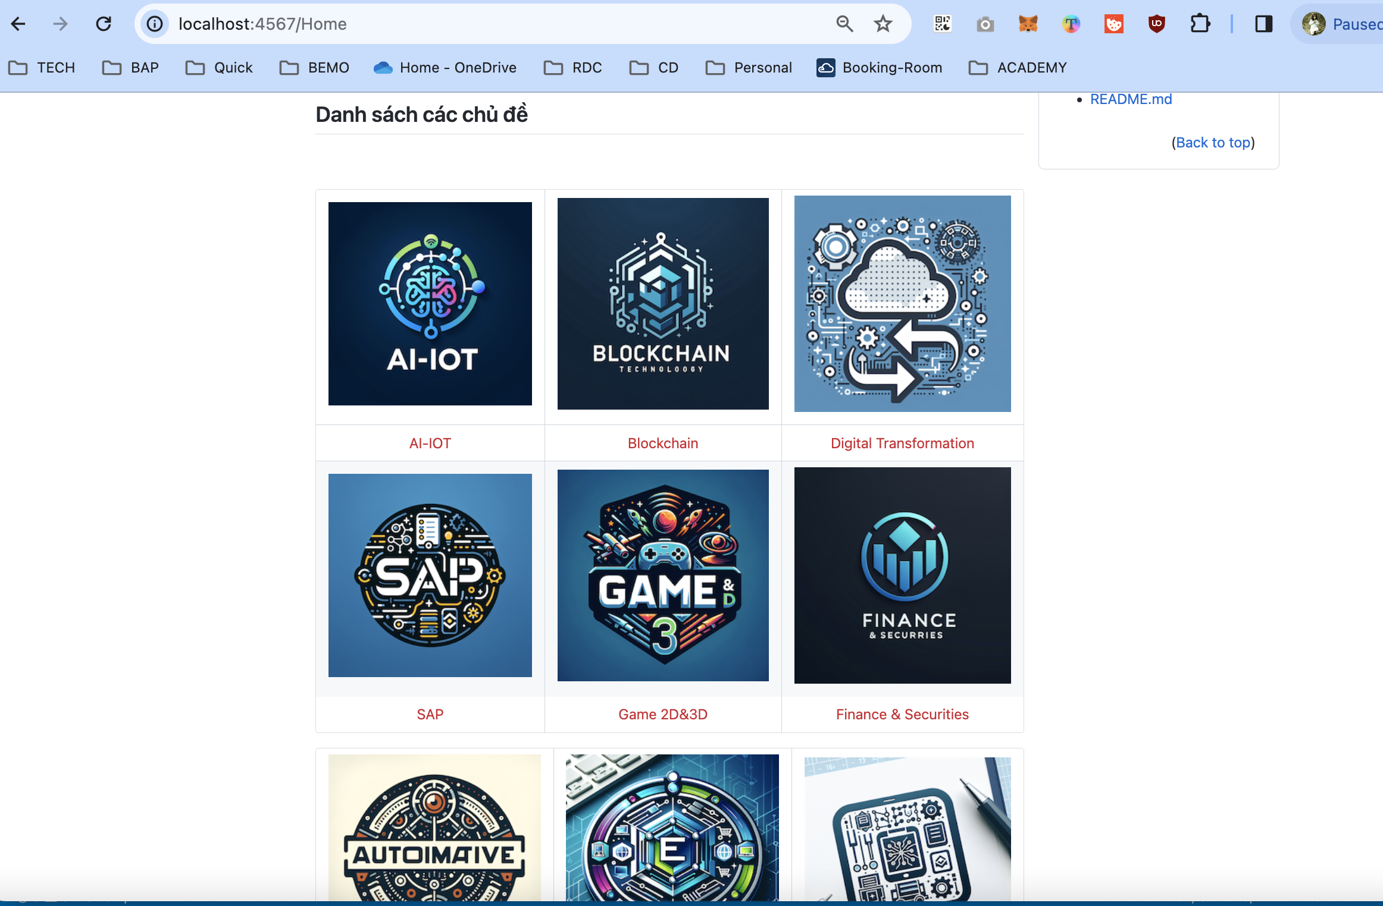The width and height of the screenshot is (1383, 906).
Task: Click the zoom magnifier icon in address bar
Action: [844, 24]
